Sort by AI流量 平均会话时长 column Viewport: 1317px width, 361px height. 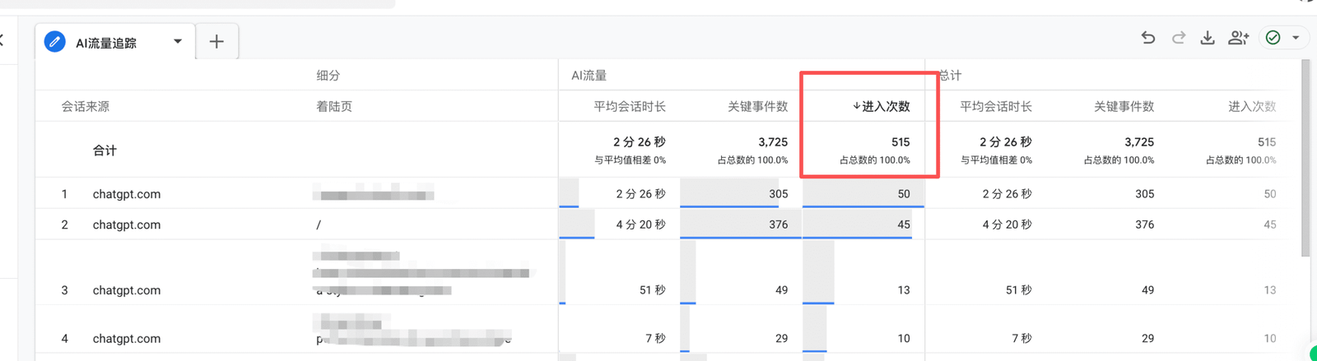(630, 106)
